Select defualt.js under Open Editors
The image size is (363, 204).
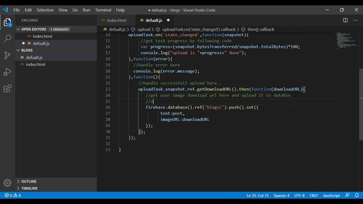56,43
